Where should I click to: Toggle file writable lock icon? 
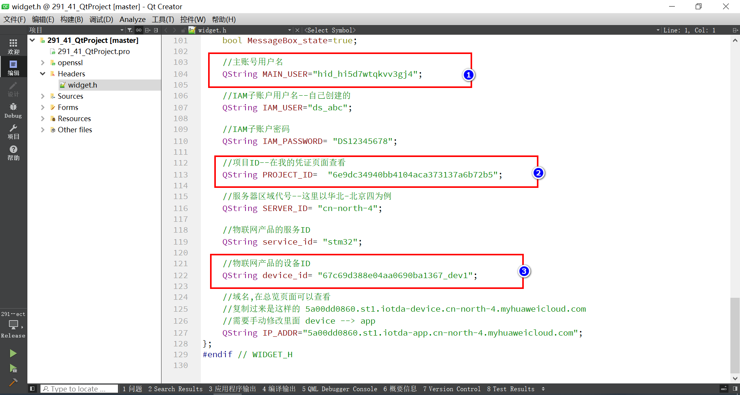coord(183,30)
